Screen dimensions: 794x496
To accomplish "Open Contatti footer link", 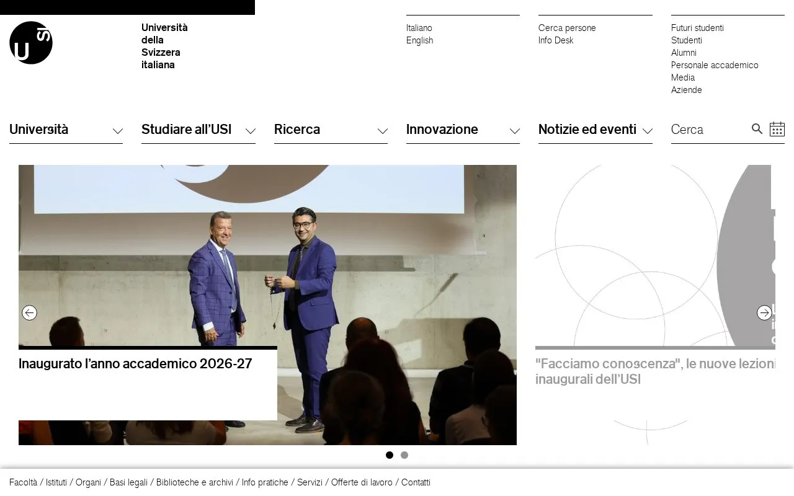I will tap(416, 482).
